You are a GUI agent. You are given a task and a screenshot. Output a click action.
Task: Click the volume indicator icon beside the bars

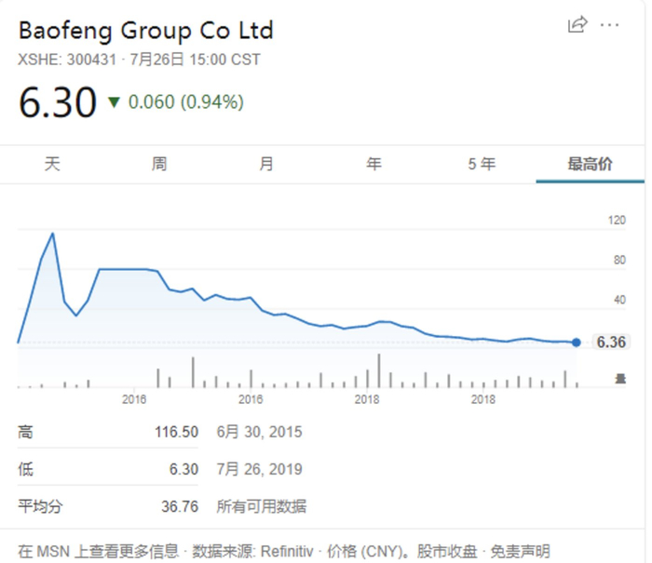(x=619, y=377)
